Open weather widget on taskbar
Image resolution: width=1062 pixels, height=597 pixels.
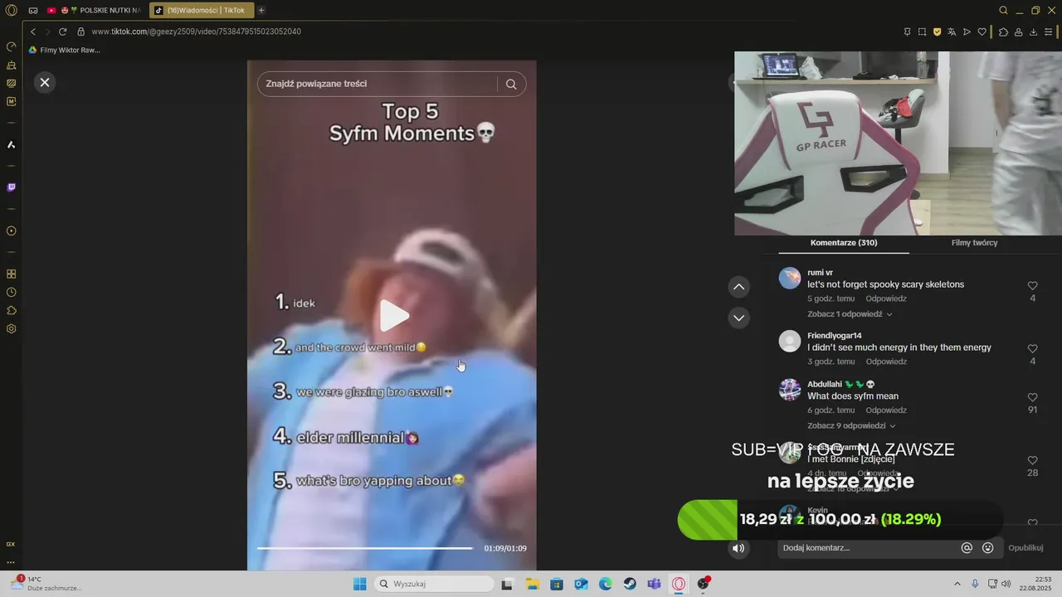[46, 584]
